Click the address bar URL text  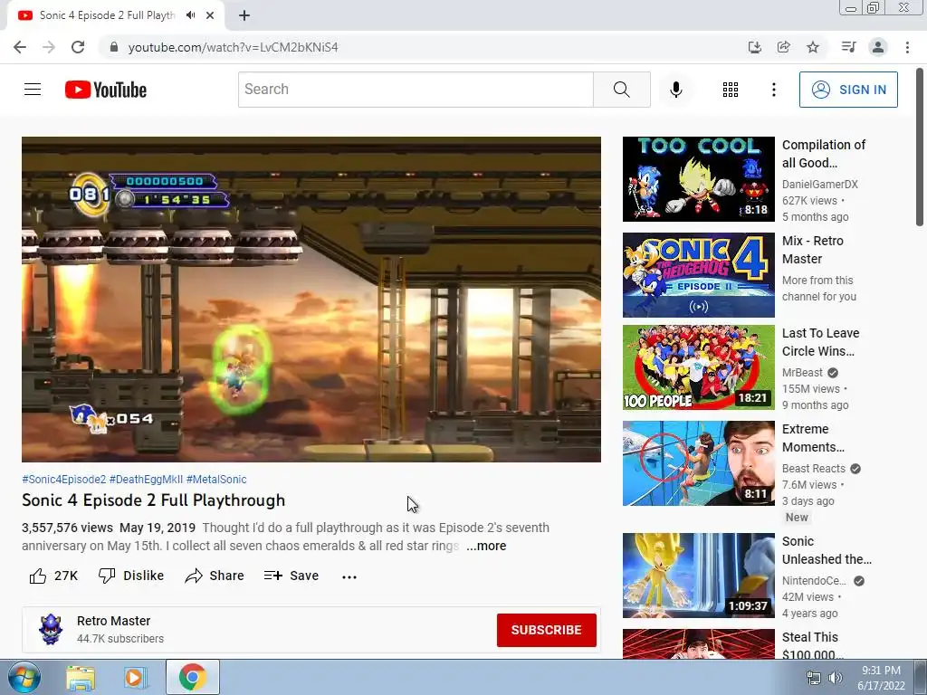[x=233, y=47]
